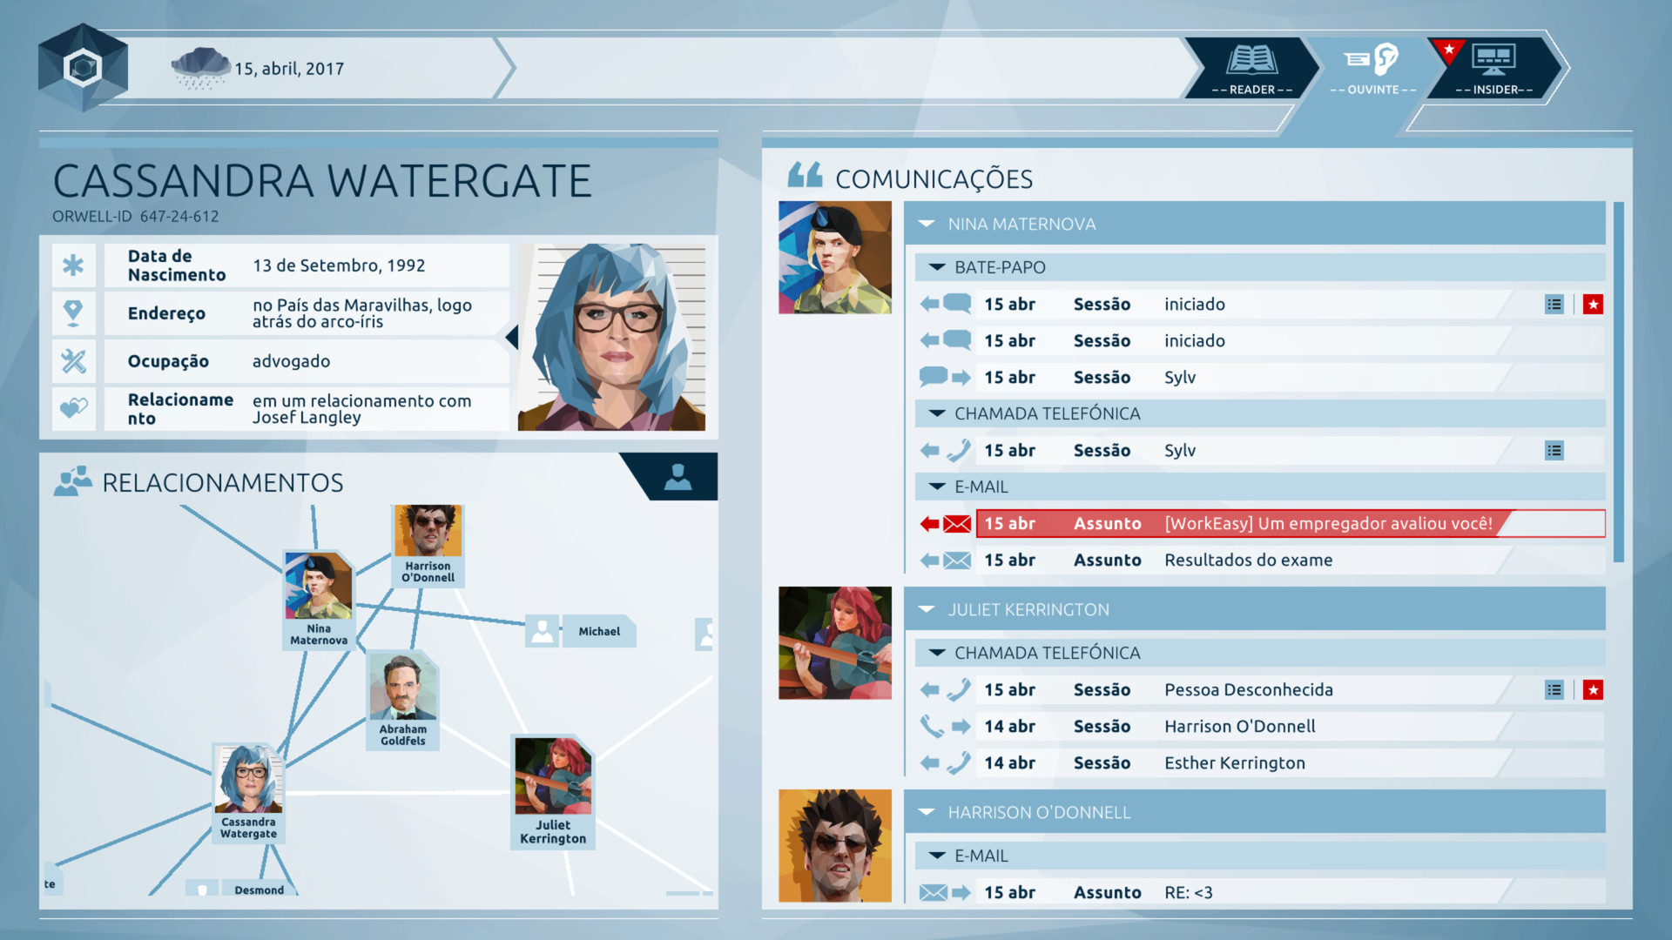Select Abraham Goldfels node in relationship graph
The width and height of the screenshot is (1672, 940).
point(403,701)
